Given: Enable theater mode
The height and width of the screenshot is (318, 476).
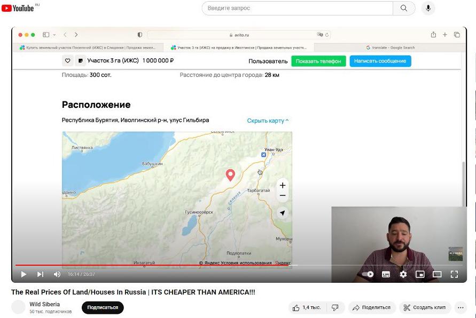Looking at the screenshot, I should tap(437, 274).
